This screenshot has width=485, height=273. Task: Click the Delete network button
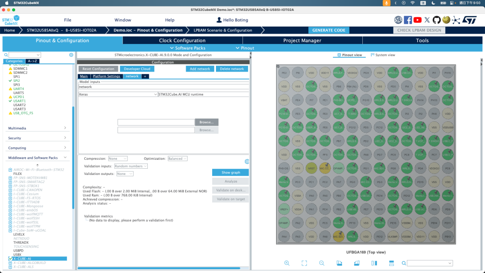coord(232,69)
